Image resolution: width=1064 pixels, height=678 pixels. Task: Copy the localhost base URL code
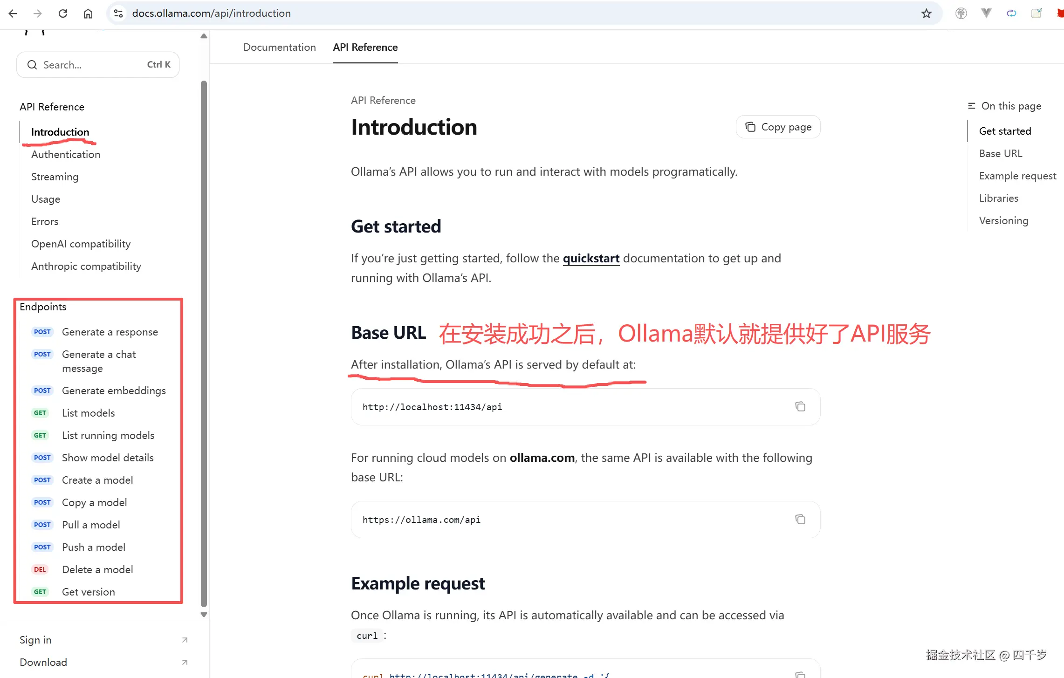[800, 407]
